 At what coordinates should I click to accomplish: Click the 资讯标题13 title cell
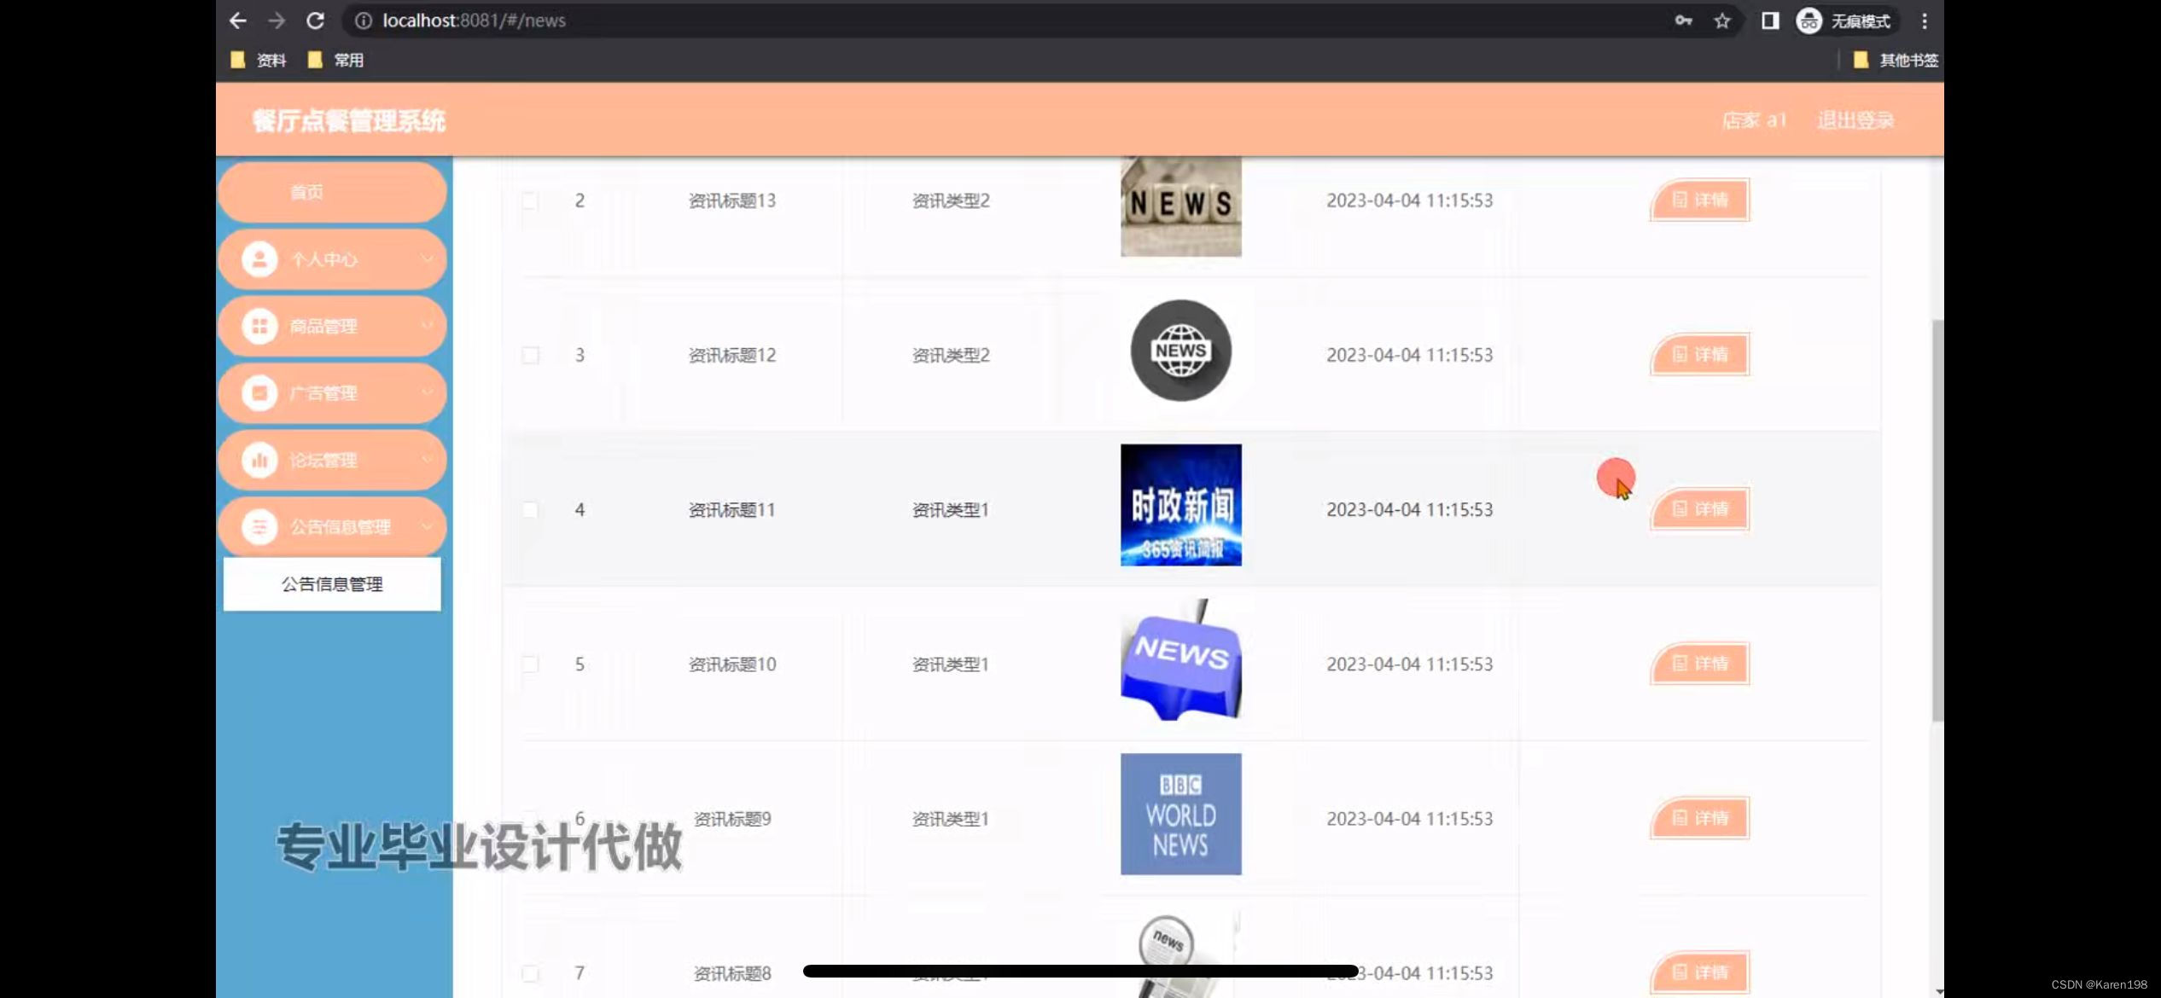click(x=732, y=200)
